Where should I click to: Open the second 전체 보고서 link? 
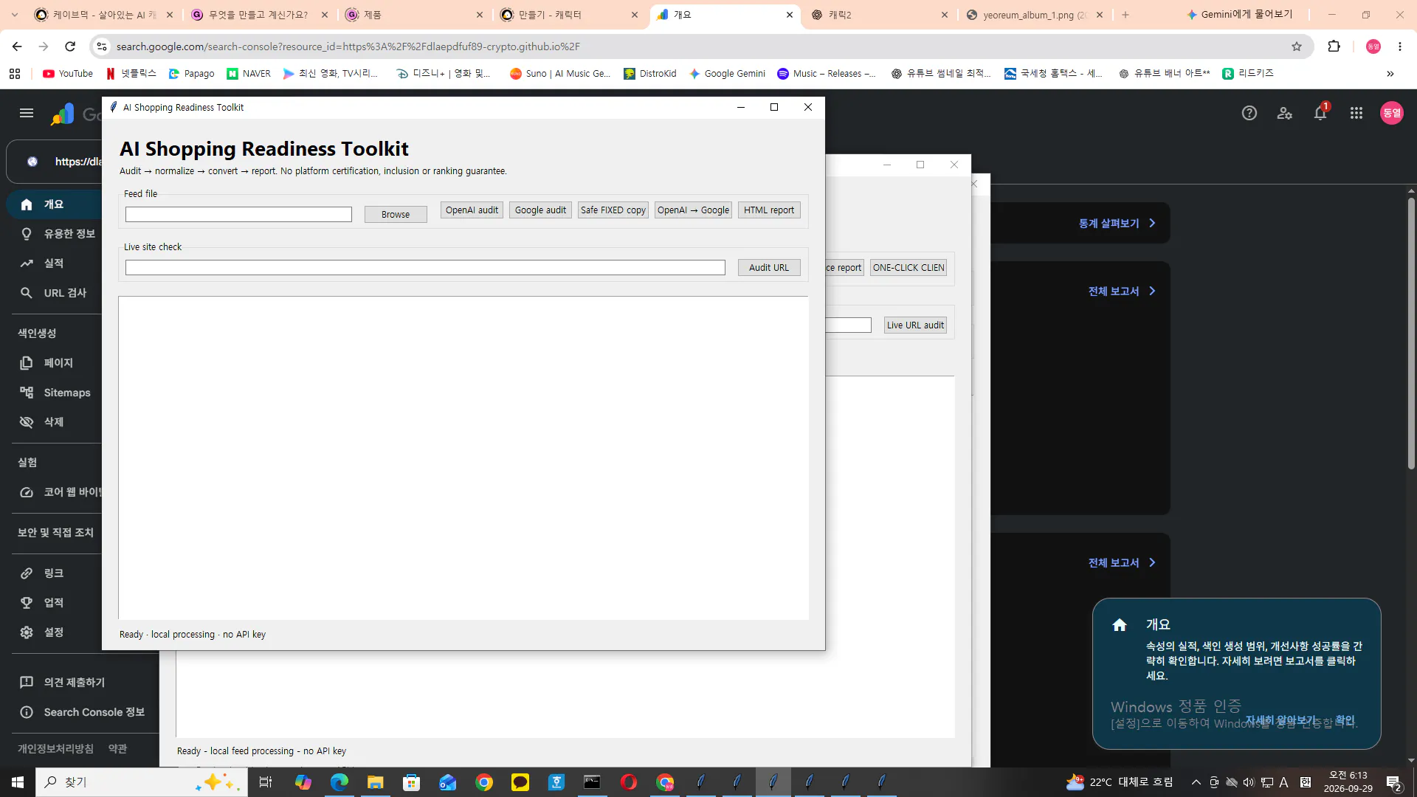tap(1122, 563)
